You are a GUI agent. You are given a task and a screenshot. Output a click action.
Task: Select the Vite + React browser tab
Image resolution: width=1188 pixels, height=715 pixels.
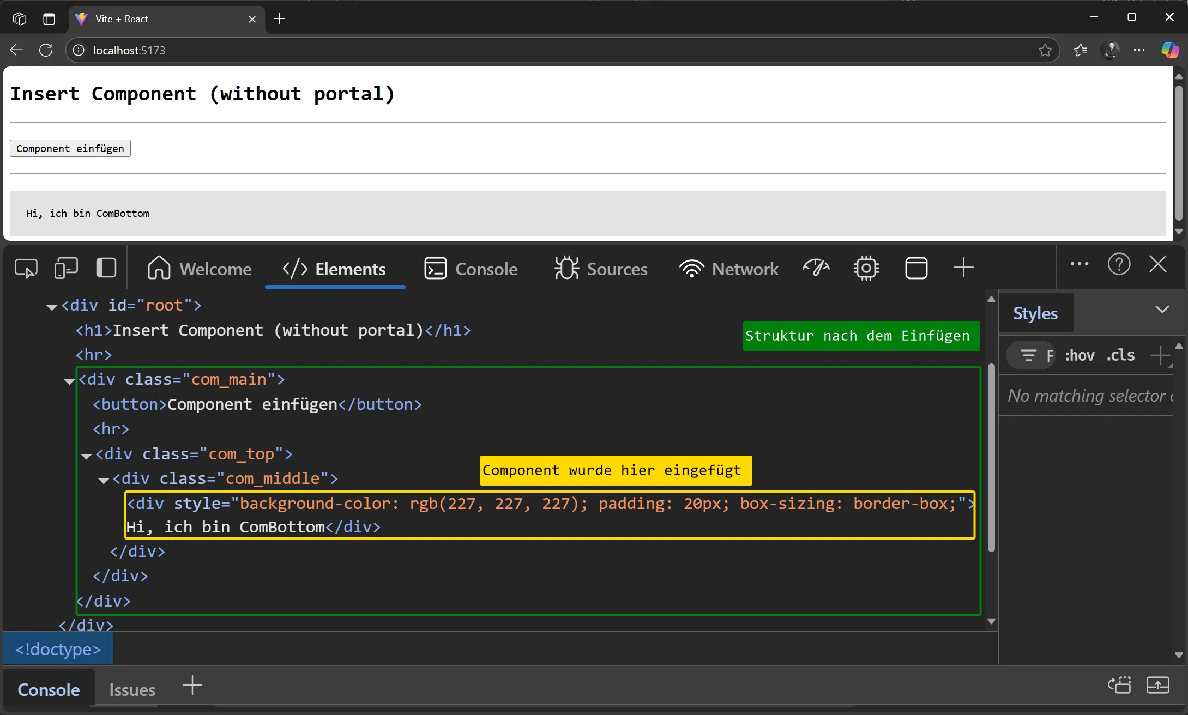(167, 19)
